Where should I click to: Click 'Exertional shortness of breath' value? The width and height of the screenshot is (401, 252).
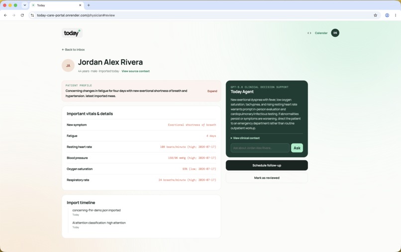click(192, 125)
